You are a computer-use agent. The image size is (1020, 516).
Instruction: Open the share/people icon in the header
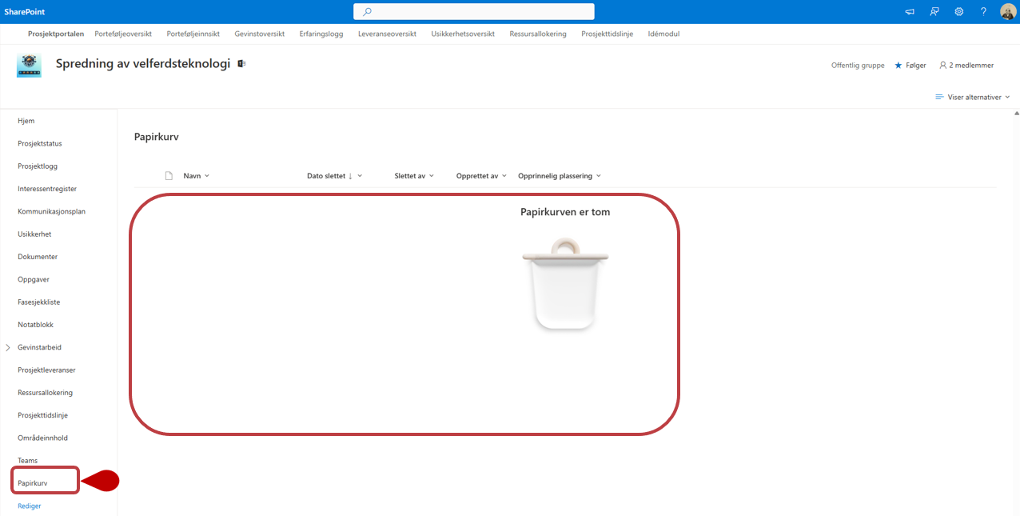(934, 12)
